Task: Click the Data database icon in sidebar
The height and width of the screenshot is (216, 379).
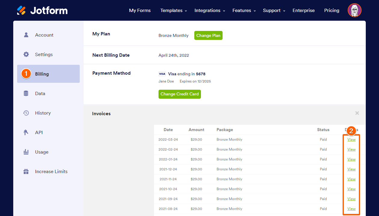Action: [26, 93]
